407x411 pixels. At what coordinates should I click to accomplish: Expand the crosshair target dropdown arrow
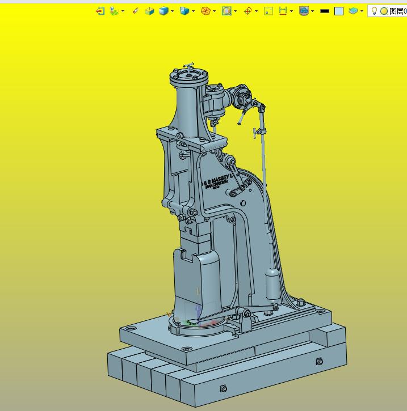click(256, 11)
